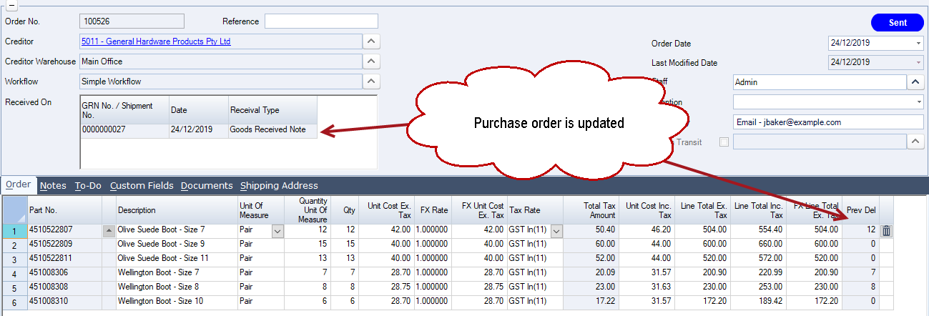
Task: Select GRN row 0000000027
Action: tap(199, 130)
